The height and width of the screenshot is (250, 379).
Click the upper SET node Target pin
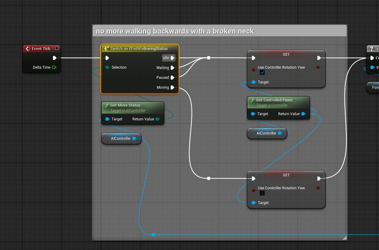254,82
